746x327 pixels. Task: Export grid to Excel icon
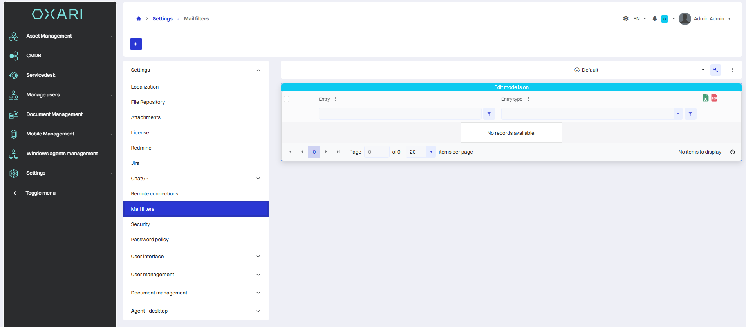coord(705,98)
